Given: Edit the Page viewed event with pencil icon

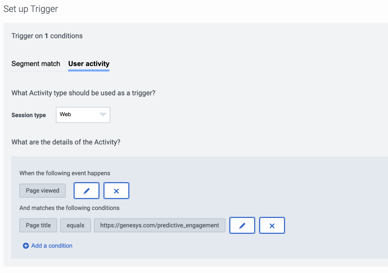Looking at the screenshot, I should (x=87, y=191).
